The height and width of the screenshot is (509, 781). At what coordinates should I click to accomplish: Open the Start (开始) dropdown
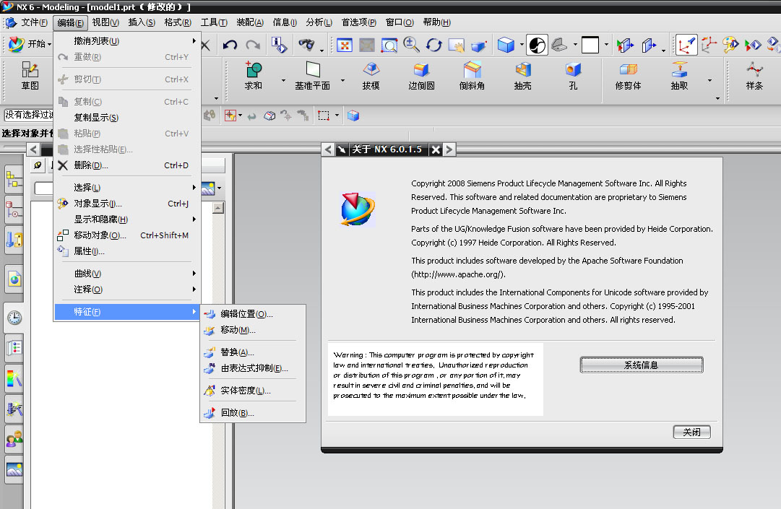tap(30, 44)
